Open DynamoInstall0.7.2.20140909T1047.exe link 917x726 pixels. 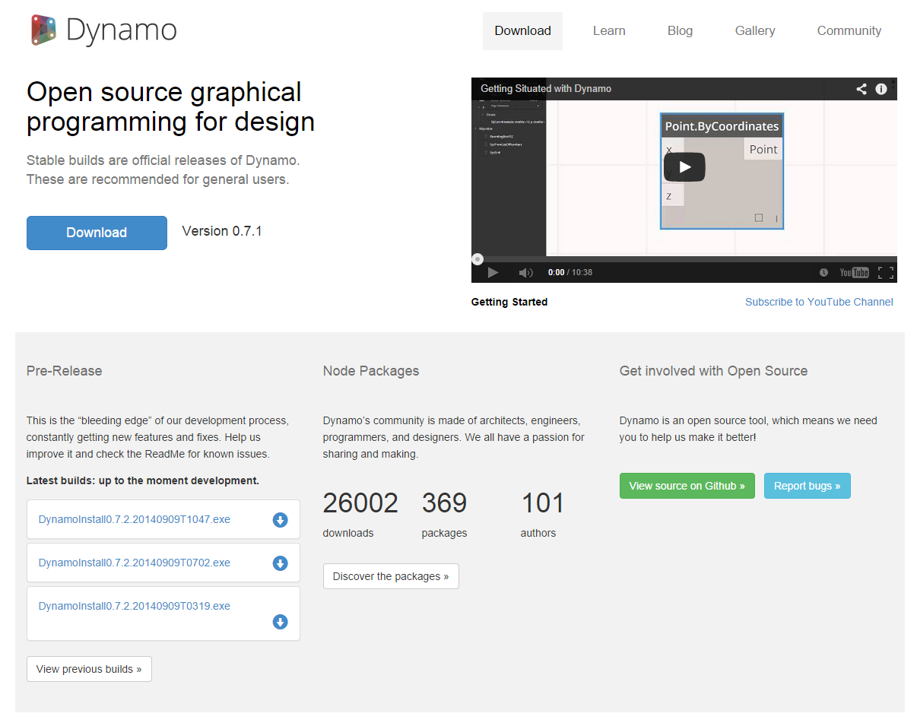coord(135,519)
